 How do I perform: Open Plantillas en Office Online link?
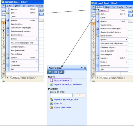coord(66,100)
